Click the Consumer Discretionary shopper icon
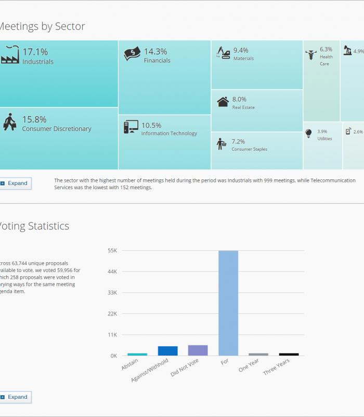The image size is (364, 417). tap(9, 122)
